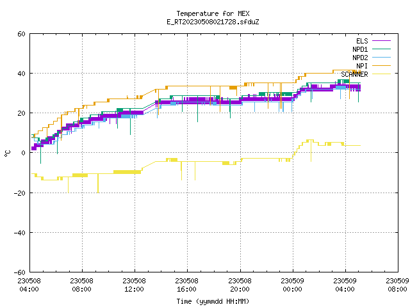Image resolution: width=410 pixels, height=307 pixels.
Task: Click the NPI legend label
Action: pos(362,66)
